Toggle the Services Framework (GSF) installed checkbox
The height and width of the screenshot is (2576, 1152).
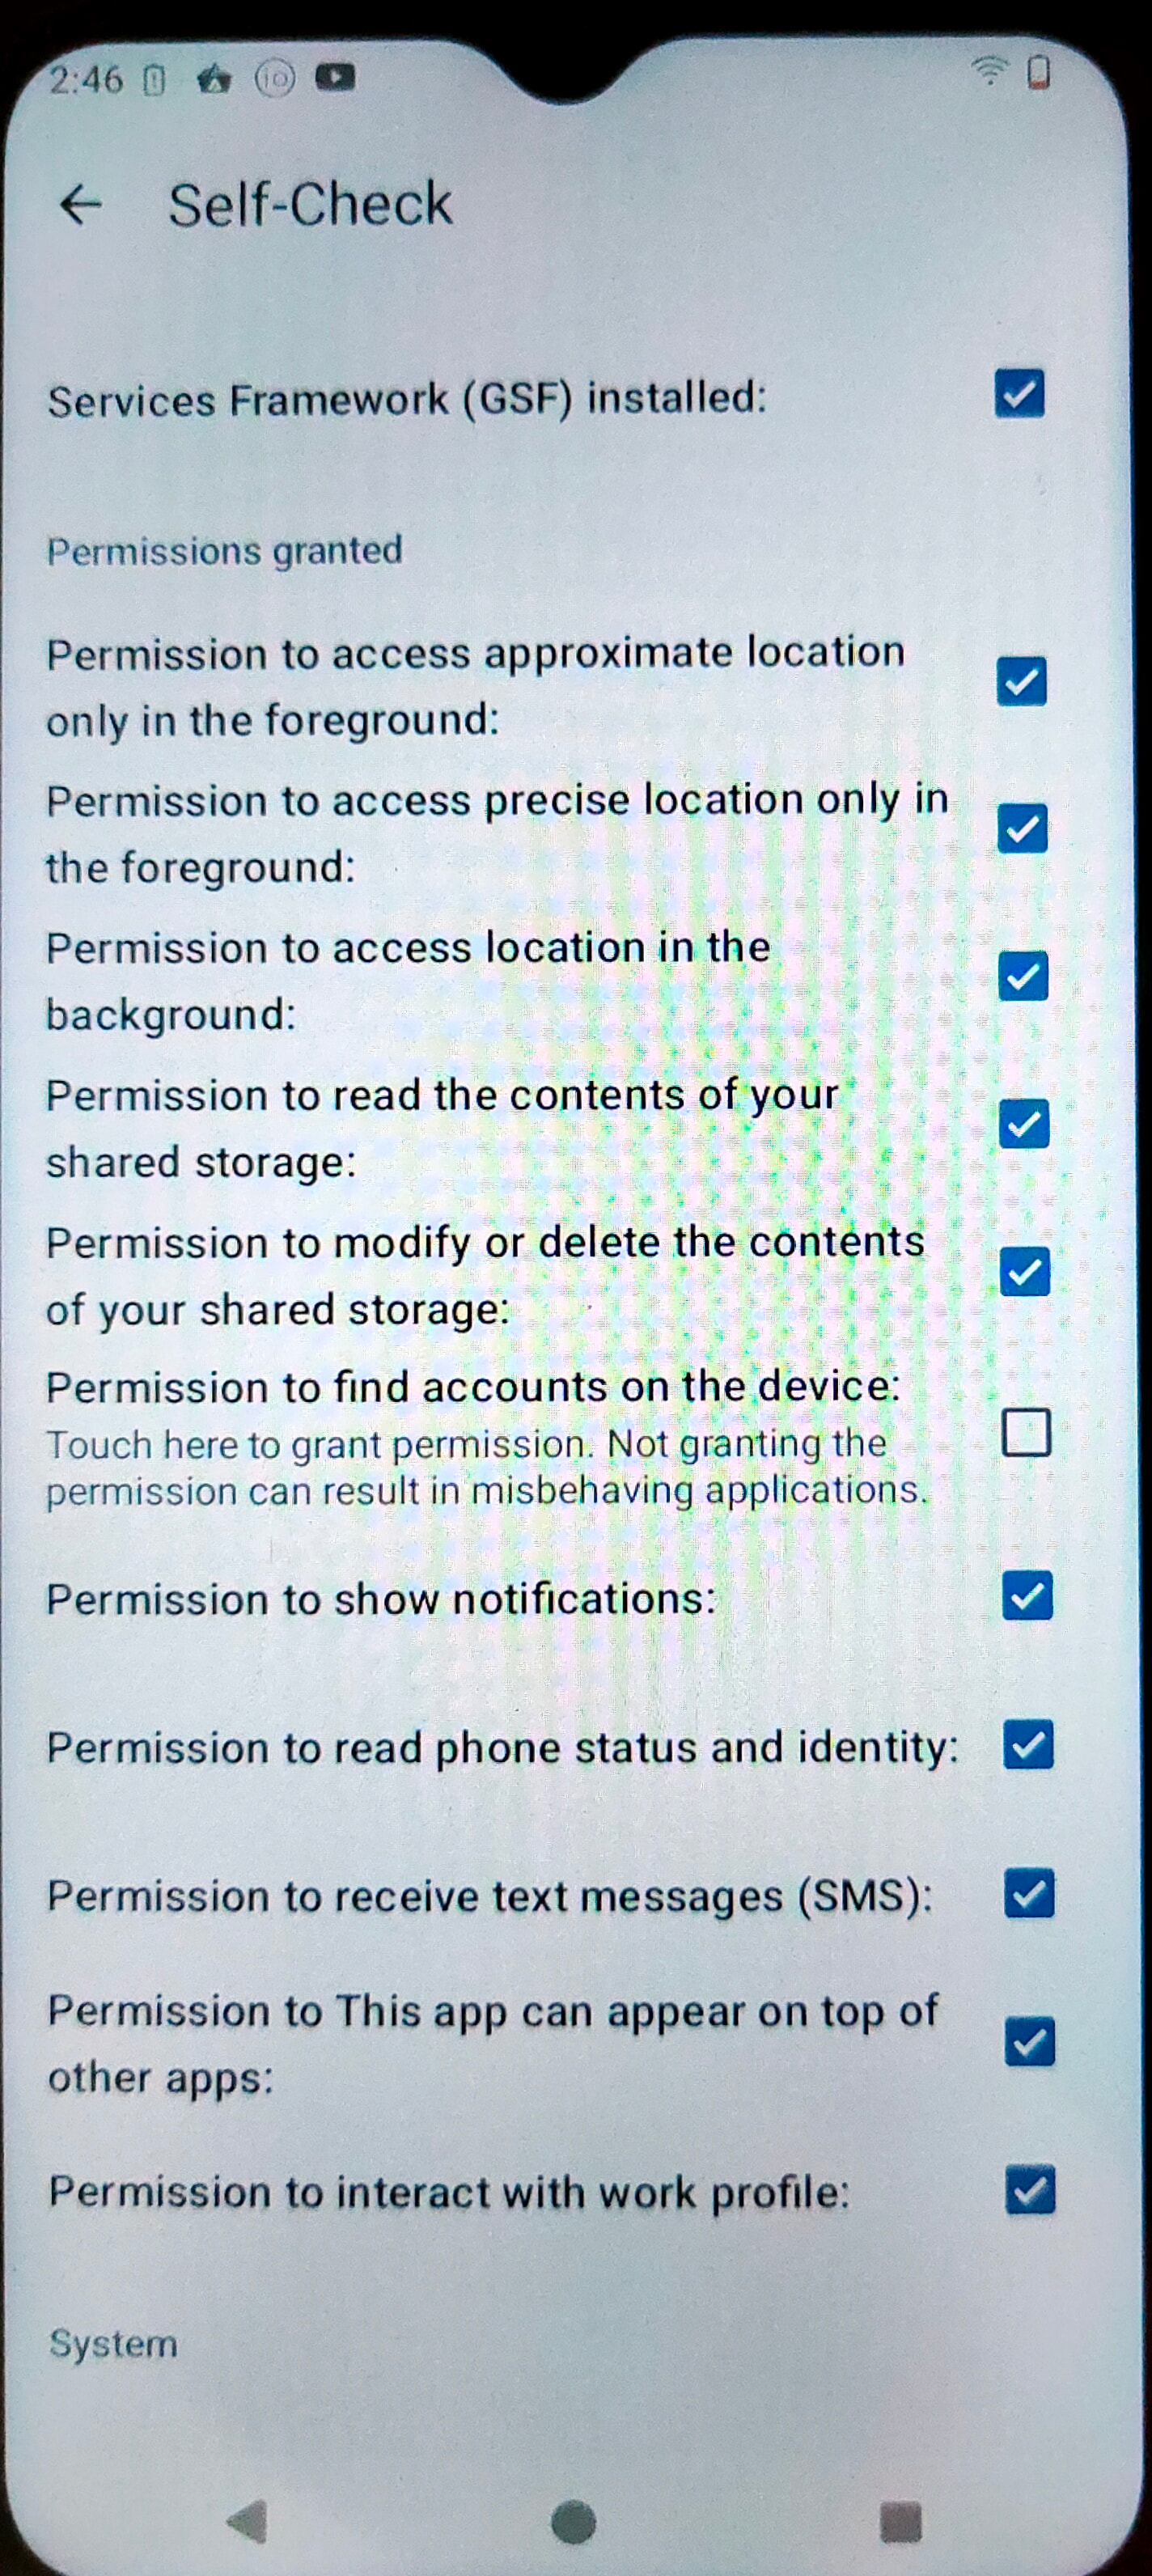(1019, 393)
